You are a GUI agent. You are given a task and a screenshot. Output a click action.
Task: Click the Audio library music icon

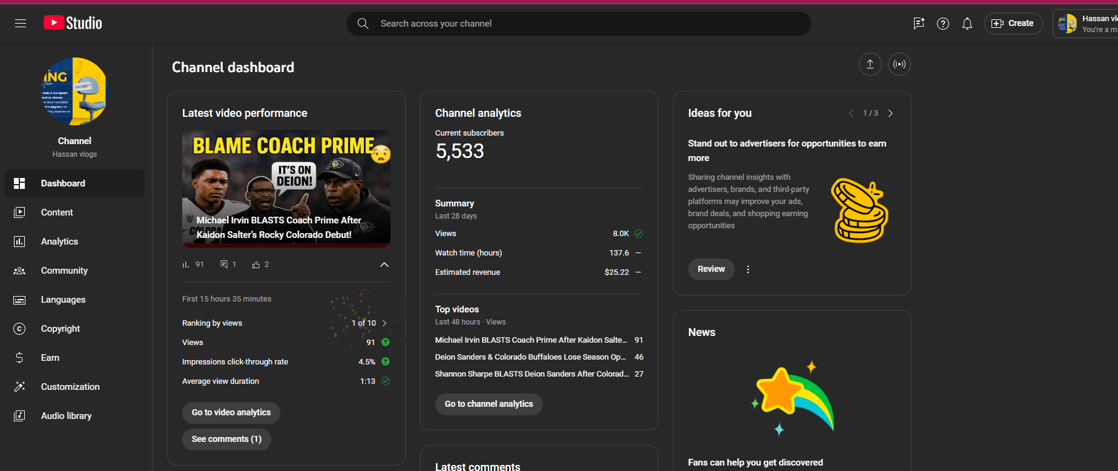click(x=19, y=416)
